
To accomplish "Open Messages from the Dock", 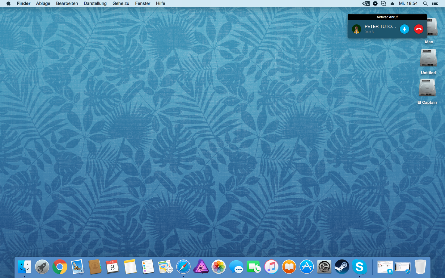I will (x=236, y=267).
